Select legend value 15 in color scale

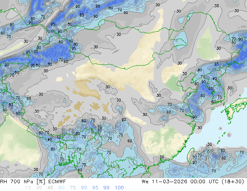coord(28,188)
